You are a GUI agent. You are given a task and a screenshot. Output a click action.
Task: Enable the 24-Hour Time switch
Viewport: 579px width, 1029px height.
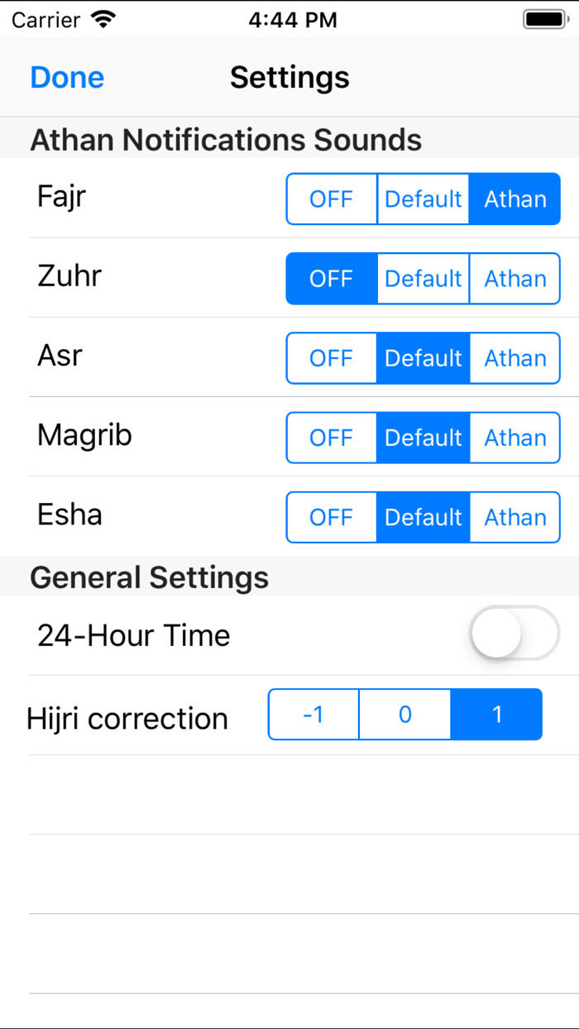[513, 633]
